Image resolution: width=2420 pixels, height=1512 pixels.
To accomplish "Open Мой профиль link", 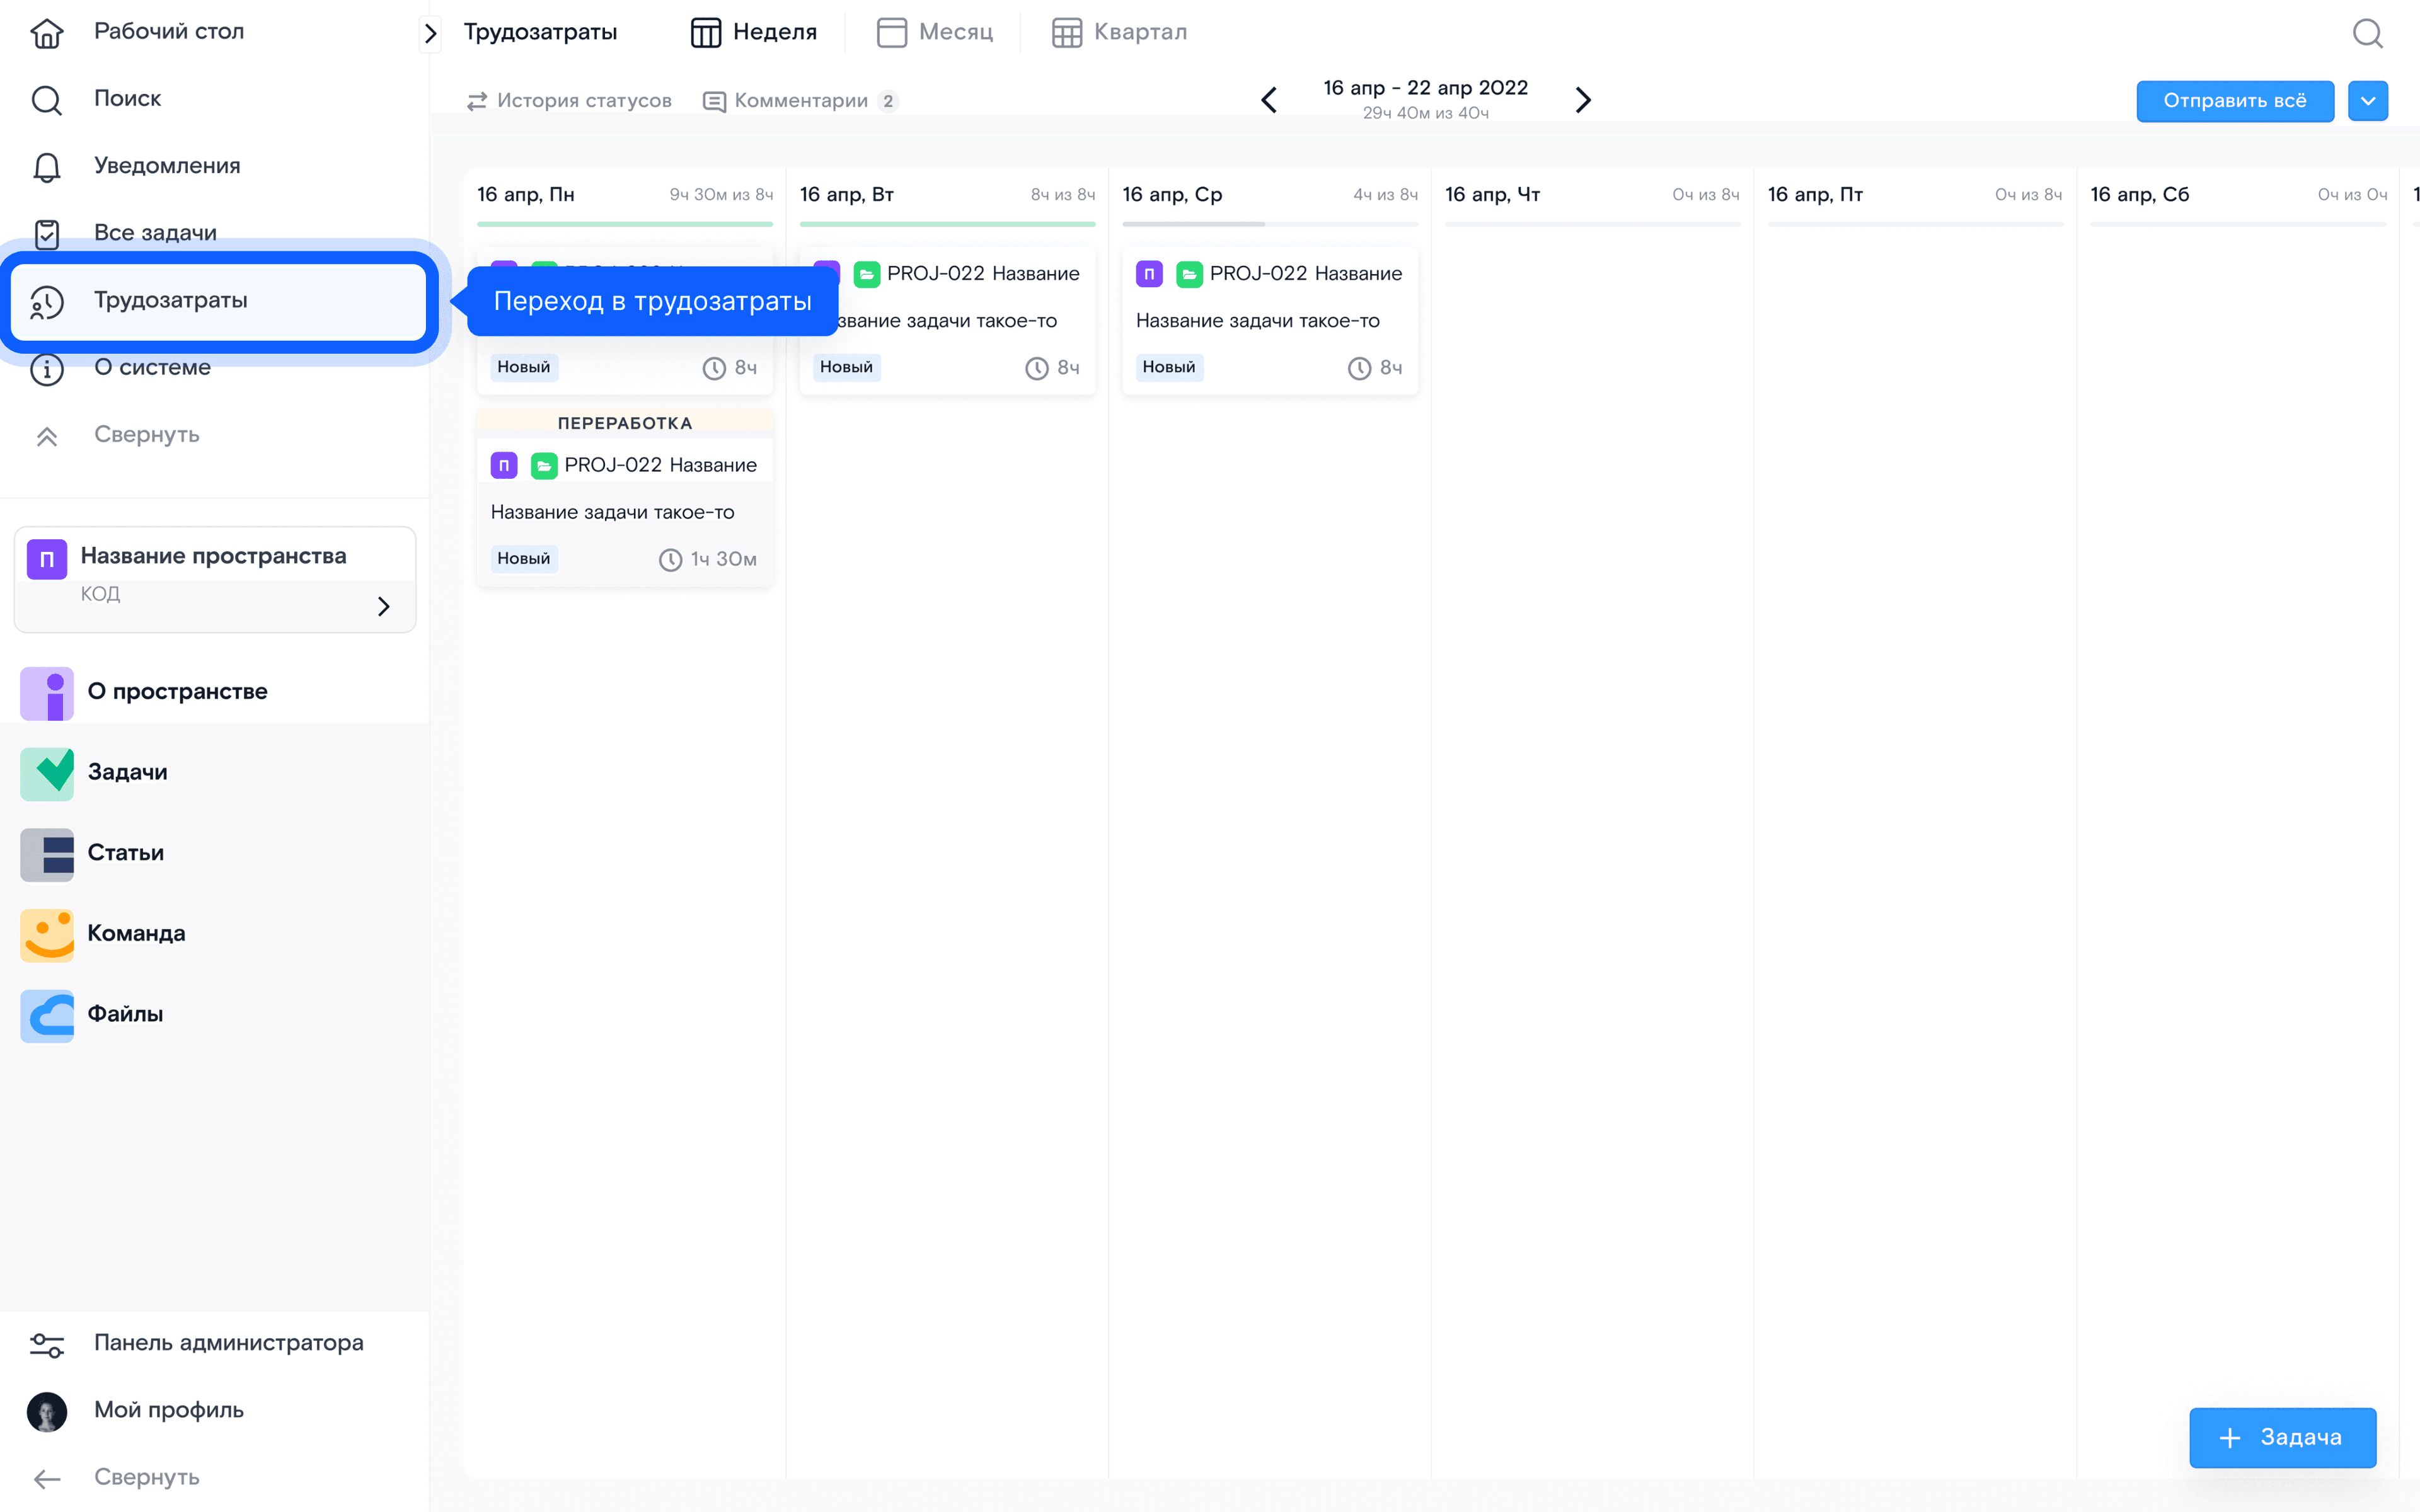I will tap(168, 1410).
